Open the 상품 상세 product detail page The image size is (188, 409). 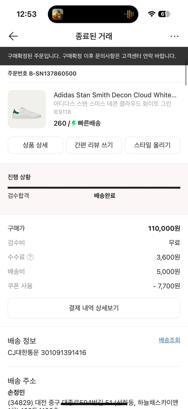pos(35,145)
